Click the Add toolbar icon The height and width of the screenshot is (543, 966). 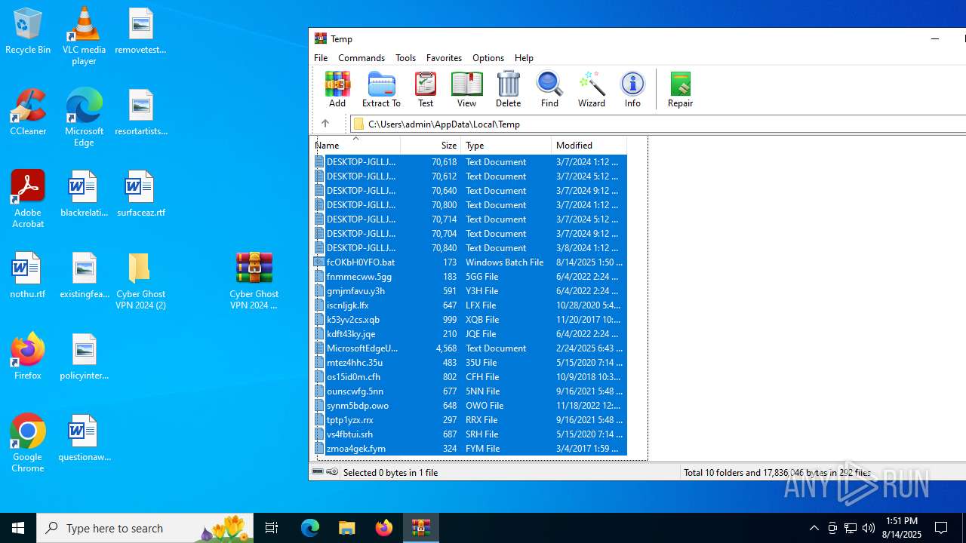(337, 90)
